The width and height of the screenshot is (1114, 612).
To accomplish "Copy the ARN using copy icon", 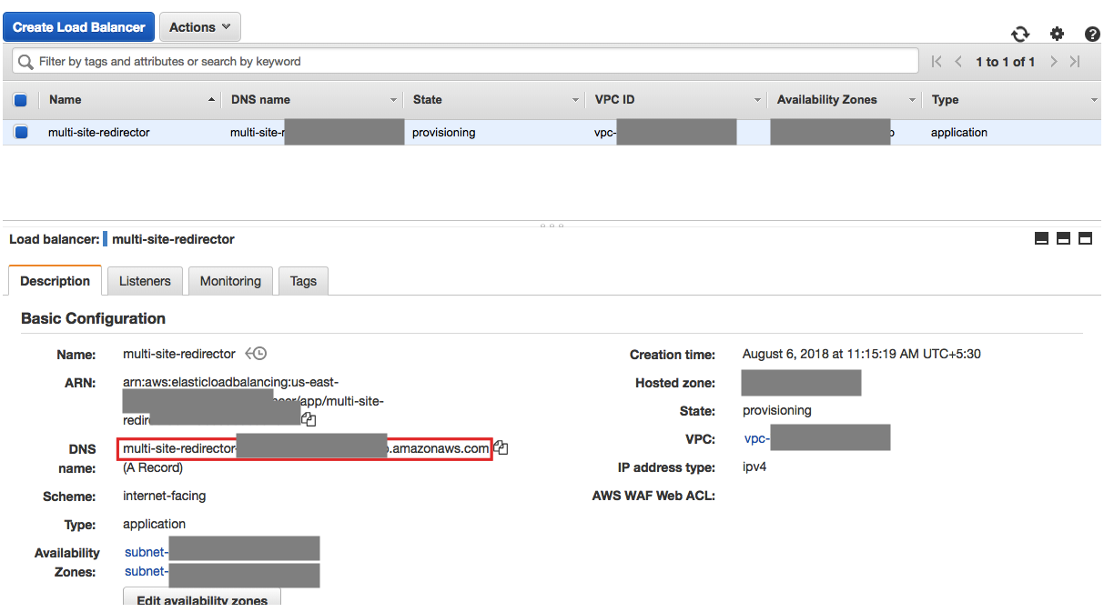I will click(x=309, y=419).
